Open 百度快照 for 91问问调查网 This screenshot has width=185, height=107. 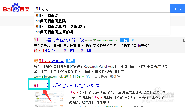[x=101, y=77]
